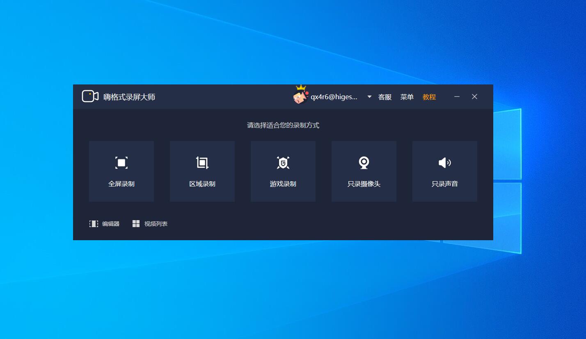The image size is (586, 339).
Task: Click the 嗨格式录屏大师 title text
Action: point(129,97)
